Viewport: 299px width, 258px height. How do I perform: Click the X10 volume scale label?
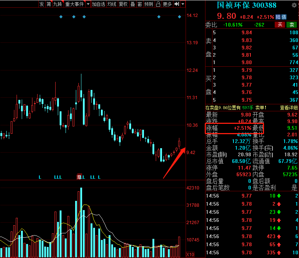[x=190, y=254]
